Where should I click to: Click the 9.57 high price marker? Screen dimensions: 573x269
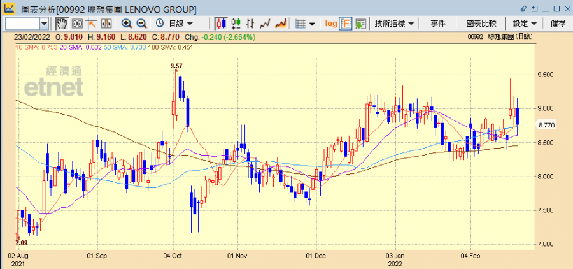click(x=176, y=66)
